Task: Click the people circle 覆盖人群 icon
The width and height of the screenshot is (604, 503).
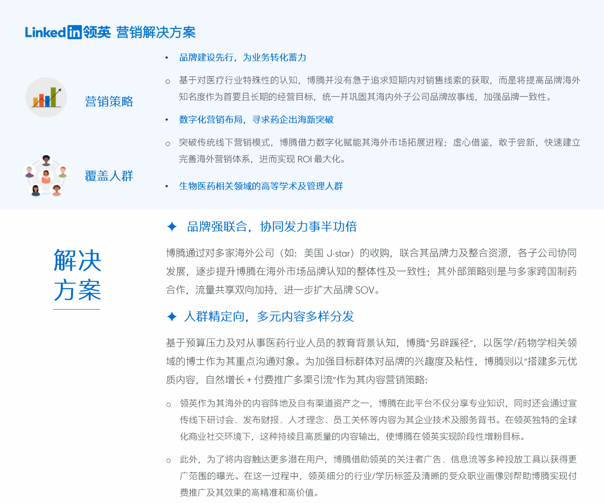Action: tap(46, 175)
